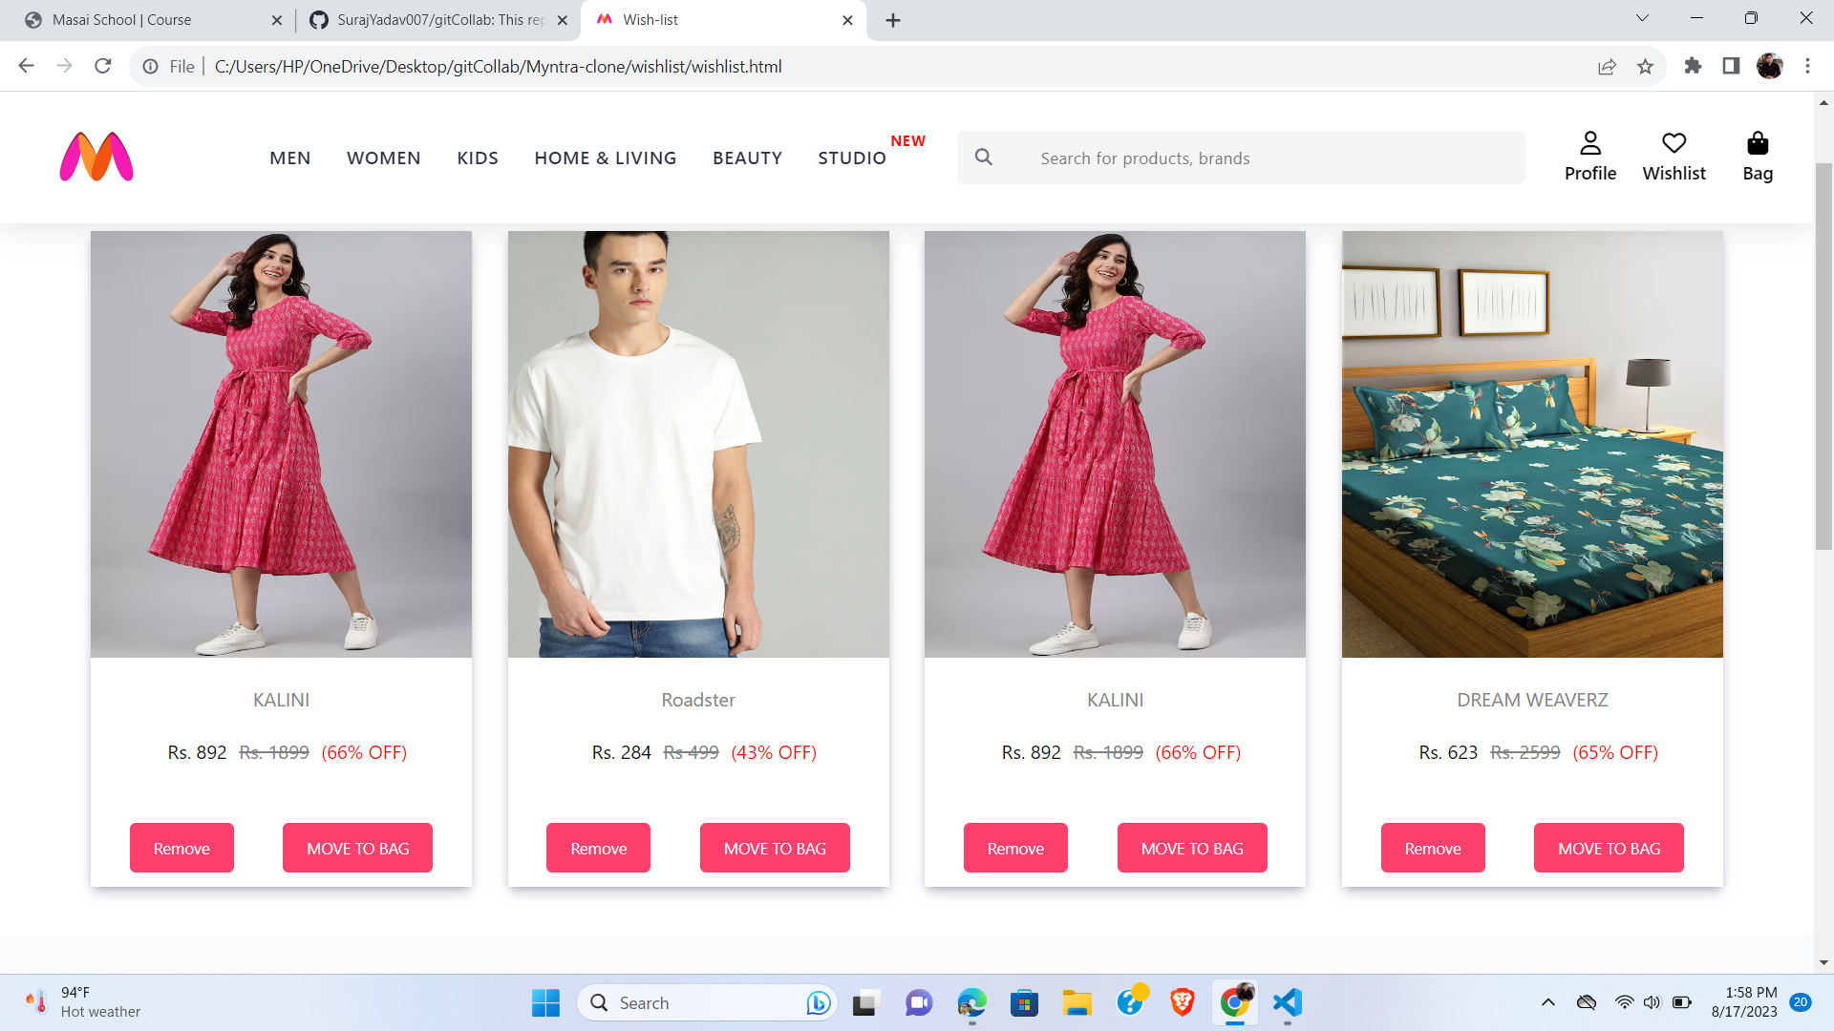Move the DREAM WEAVERZ bedsheet to bag
The width and height of the screenshot is (1834, 1031).
(x=1608, y=847)
